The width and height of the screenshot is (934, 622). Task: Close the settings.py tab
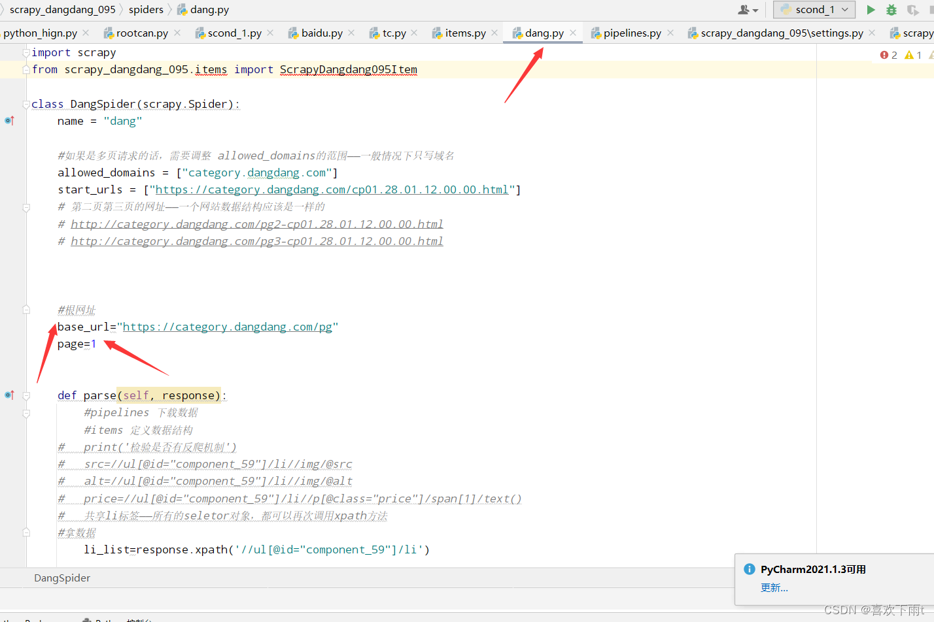pyautogui.click(x=873, y=33)
